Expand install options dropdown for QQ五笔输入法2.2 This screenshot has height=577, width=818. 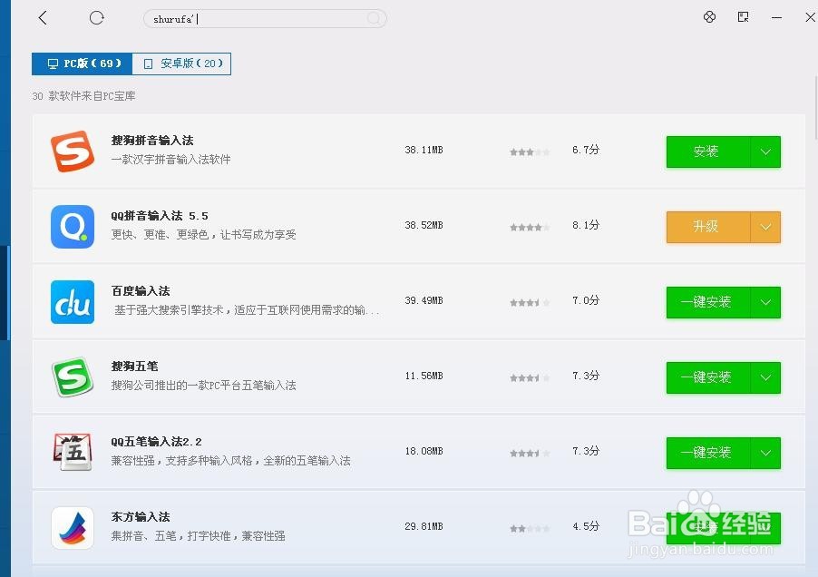pyautogui.click(x=765, y=453)
